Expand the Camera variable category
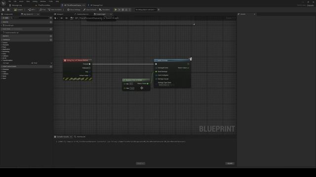Screen dimensions: 316x177 (1, 43)
